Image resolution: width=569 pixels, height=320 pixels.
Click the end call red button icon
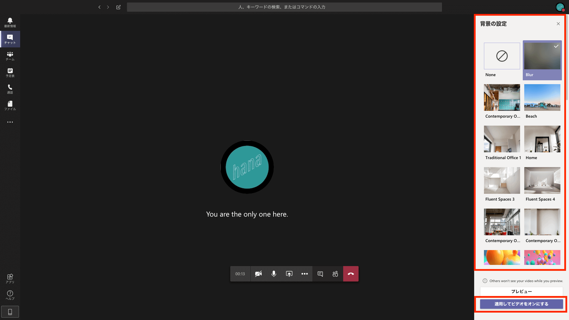point(351,273)
